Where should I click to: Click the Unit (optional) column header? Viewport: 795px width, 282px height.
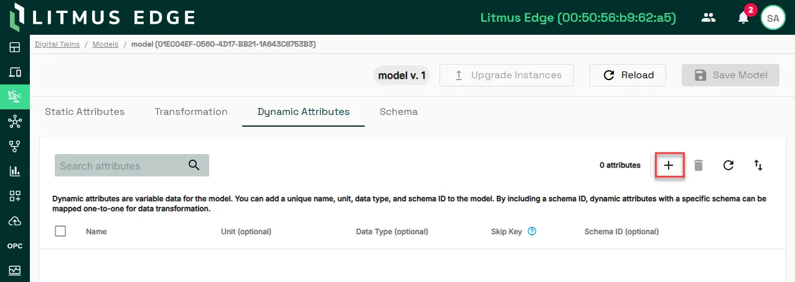[x=246, y=232]
